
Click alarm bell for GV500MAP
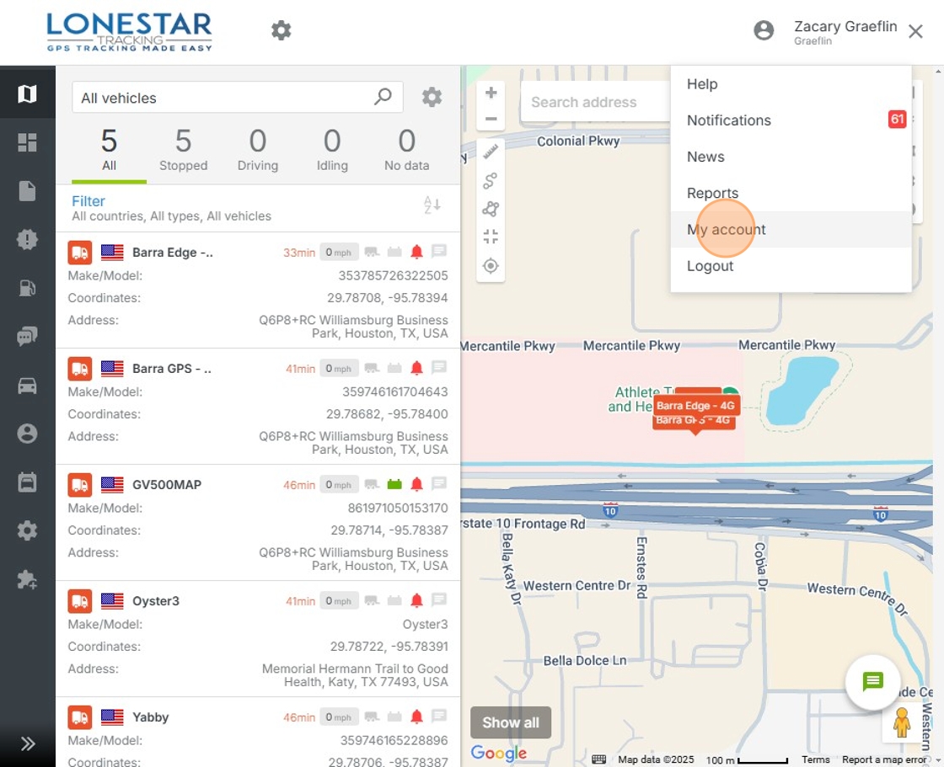click(x=416, y=484)
